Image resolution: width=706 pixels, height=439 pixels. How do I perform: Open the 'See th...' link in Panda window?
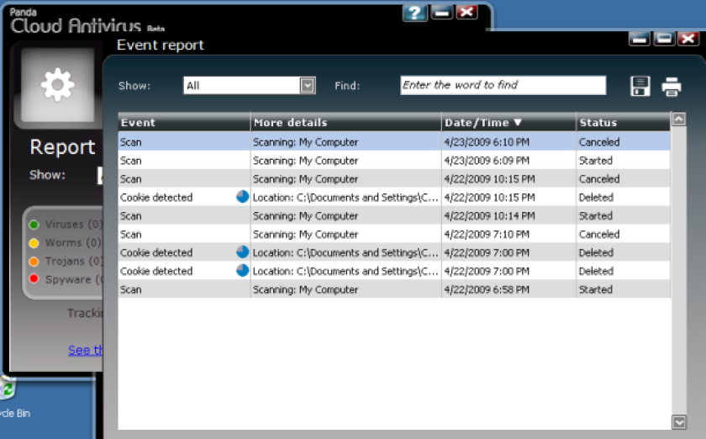coord(86,350)
